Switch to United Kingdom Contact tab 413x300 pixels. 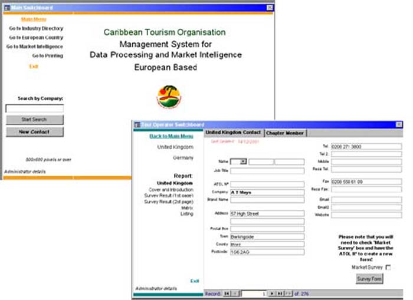[234, 133]
